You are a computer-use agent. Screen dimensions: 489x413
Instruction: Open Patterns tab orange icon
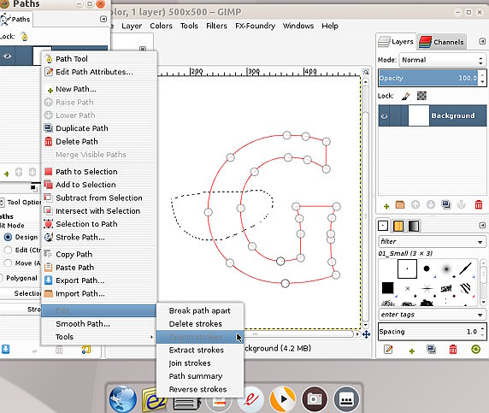point(398,226)
